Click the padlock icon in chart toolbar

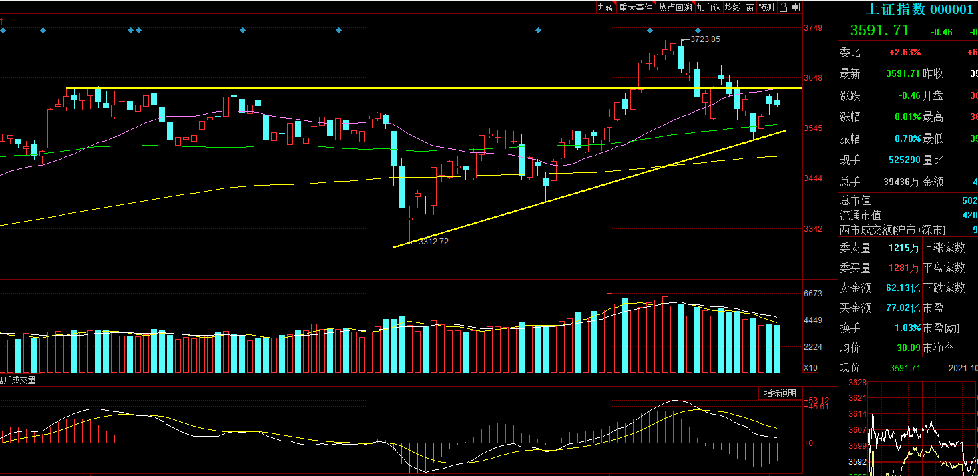pos(783,7)
